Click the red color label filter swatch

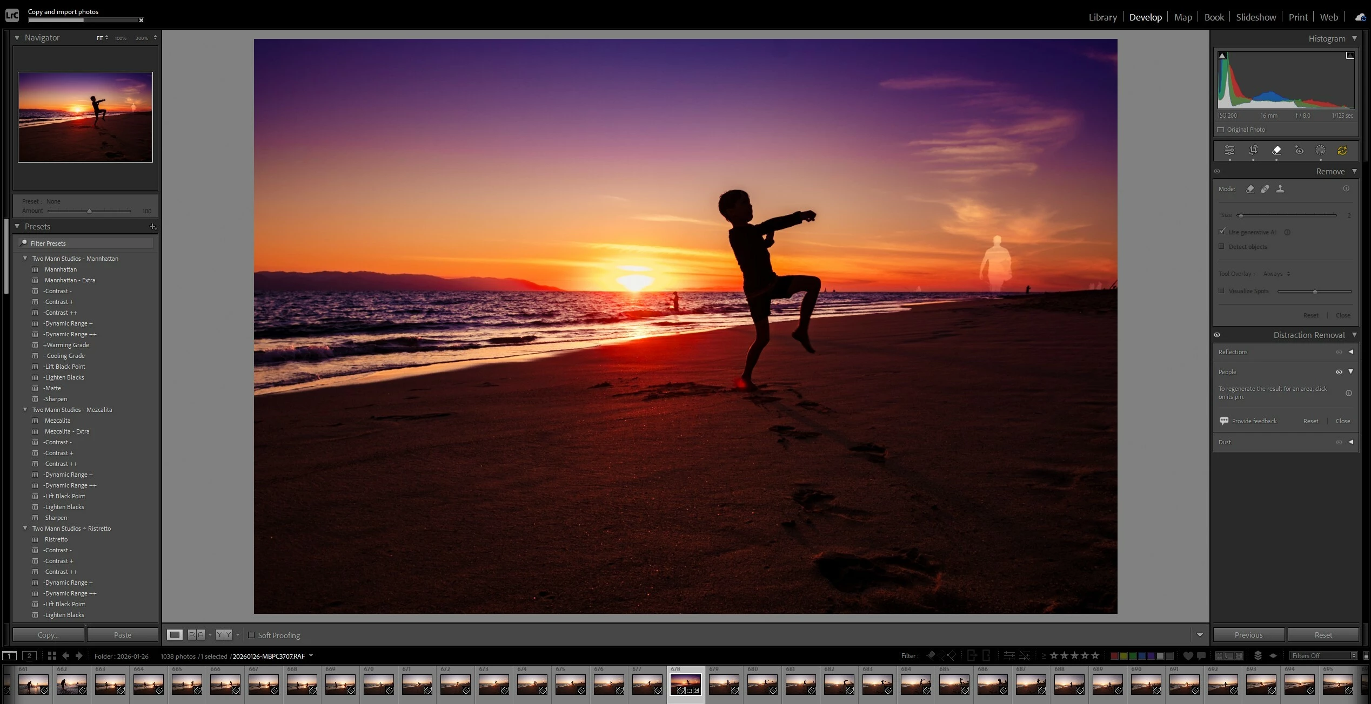1114,656
